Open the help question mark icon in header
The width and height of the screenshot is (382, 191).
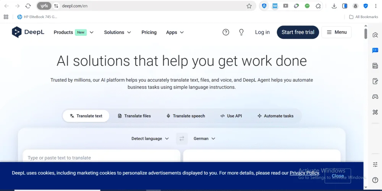226,32
